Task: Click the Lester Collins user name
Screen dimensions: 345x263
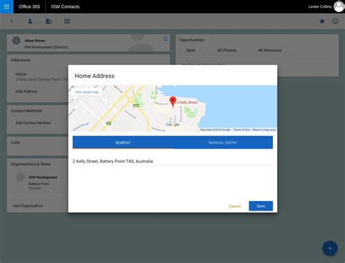Action: [x=320, y=7]
